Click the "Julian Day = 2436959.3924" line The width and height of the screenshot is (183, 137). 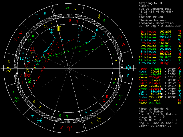(x=160, y=26)
